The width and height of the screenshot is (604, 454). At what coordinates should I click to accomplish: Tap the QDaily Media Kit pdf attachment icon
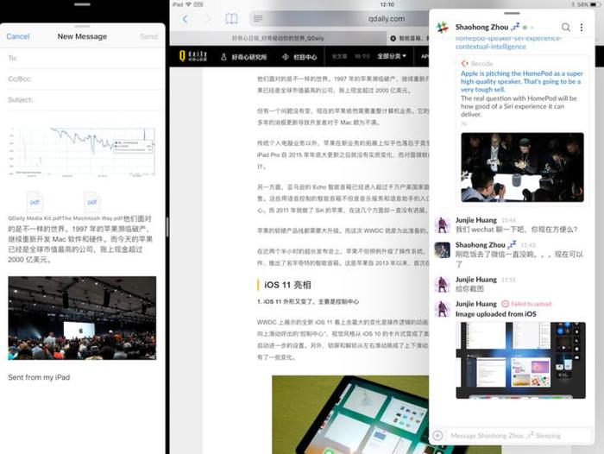click(x=35, y=202)
